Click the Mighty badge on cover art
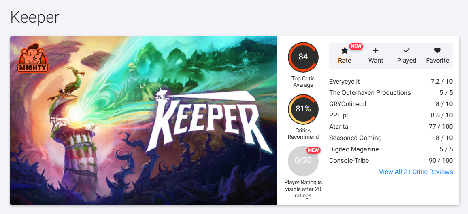468x214 pixels. pyautogui.click(x=33, y=58)
